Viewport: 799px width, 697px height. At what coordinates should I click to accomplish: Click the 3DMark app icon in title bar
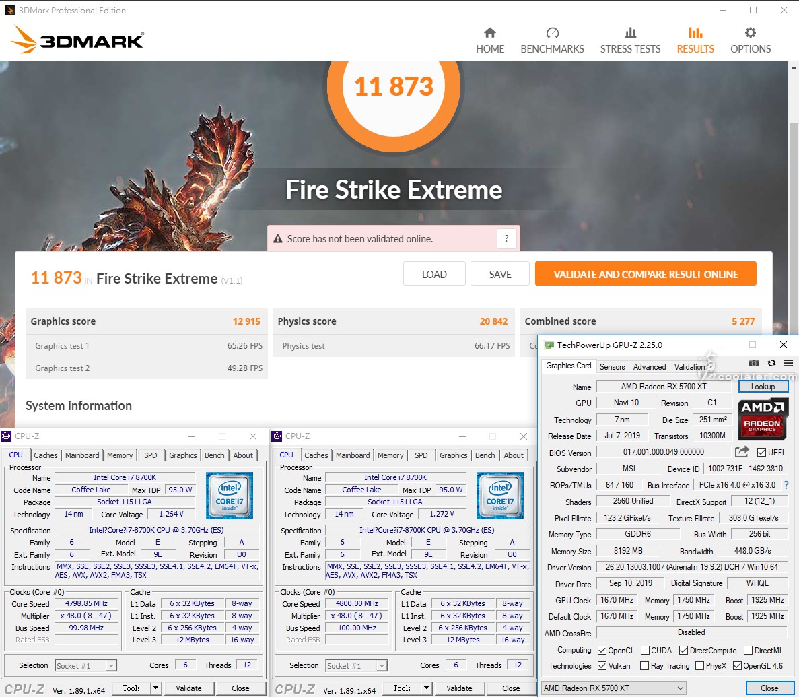pos(9,10)
